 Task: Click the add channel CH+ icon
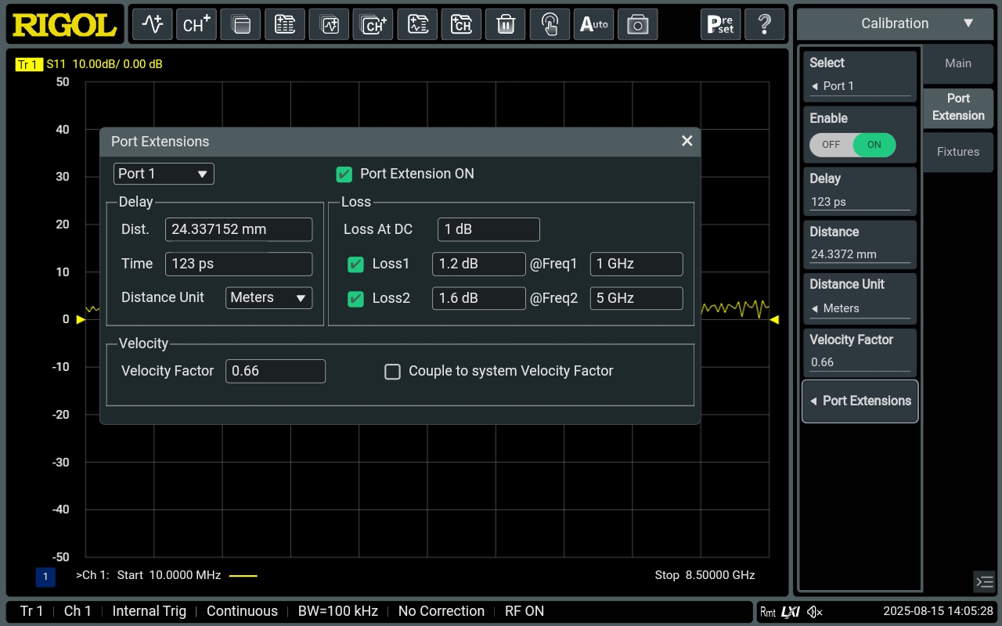click(x=196, y=24)
